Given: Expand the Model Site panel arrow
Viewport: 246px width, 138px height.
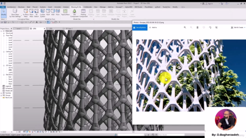Looking at the screenshot, I should click(94, 19).
